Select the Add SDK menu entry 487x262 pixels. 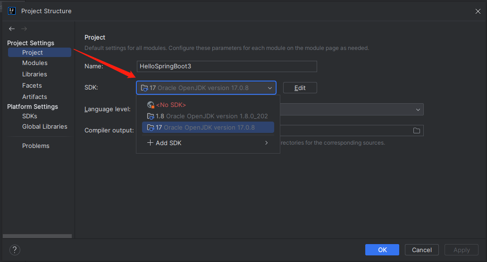[x=208, y=143]
